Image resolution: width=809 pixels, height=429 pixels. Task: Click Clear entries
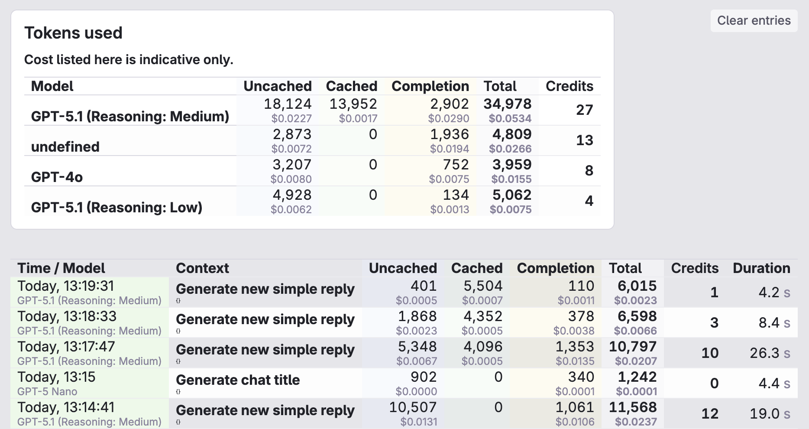click(754, 20)
